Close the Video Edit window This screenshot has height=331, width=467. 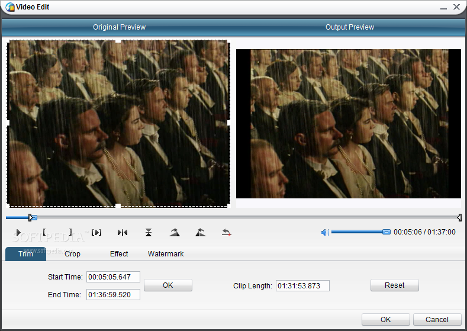point(456,7)
